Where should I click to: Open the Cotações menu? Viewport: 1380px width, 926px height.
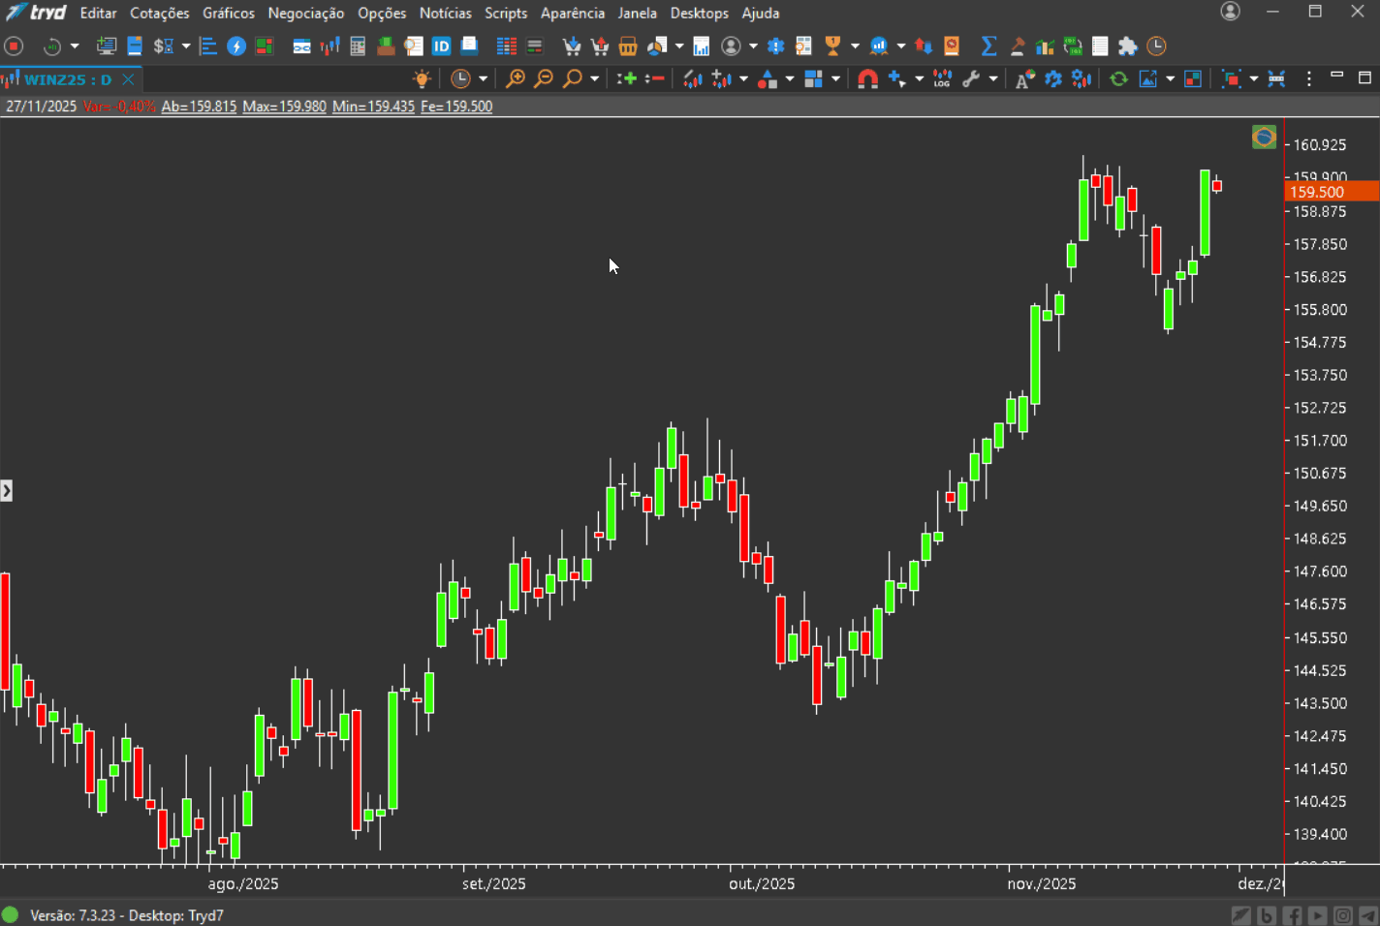(x=160, y=13)
